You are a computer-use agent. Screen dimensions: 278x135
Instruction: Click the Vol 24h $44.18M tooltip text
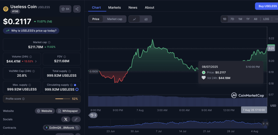[x=219, y=78]
